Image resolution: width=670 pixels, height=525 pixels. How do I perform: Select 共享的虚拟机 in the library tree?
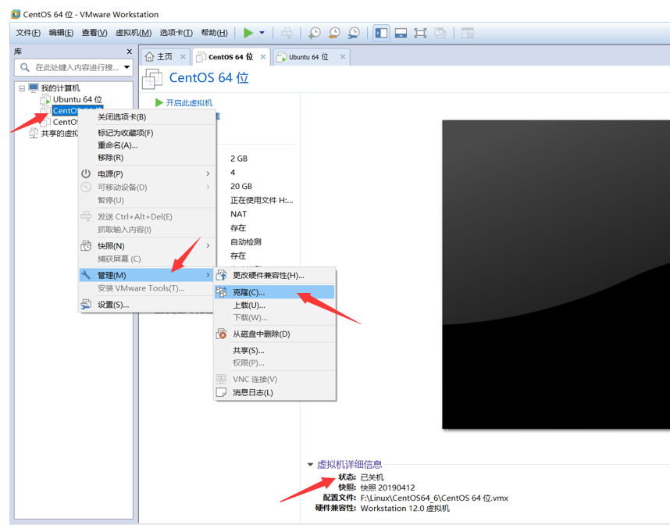(x=59, y=134)
